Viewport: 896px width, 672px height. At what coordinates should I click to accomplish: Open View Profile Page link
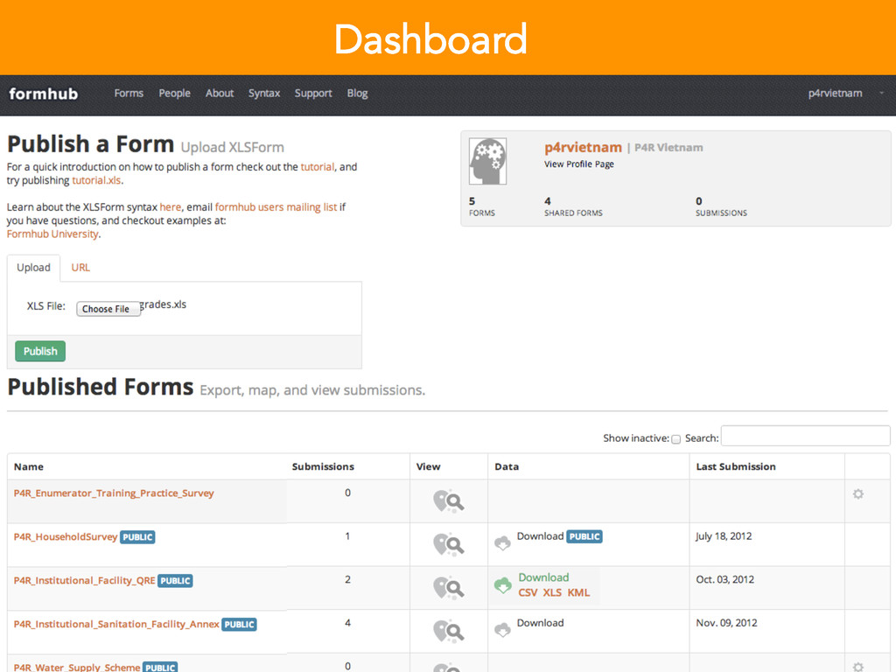[x=579, y=164]
